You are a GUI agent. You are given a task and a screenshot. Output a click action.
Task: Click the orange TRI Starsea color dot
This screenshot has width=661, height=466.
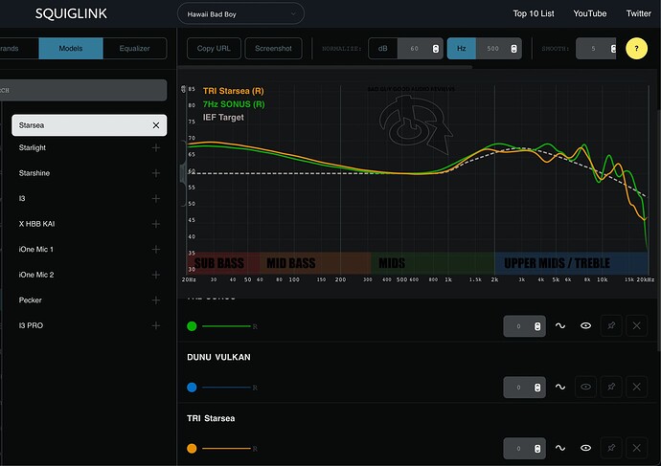(x=192, y=449)
